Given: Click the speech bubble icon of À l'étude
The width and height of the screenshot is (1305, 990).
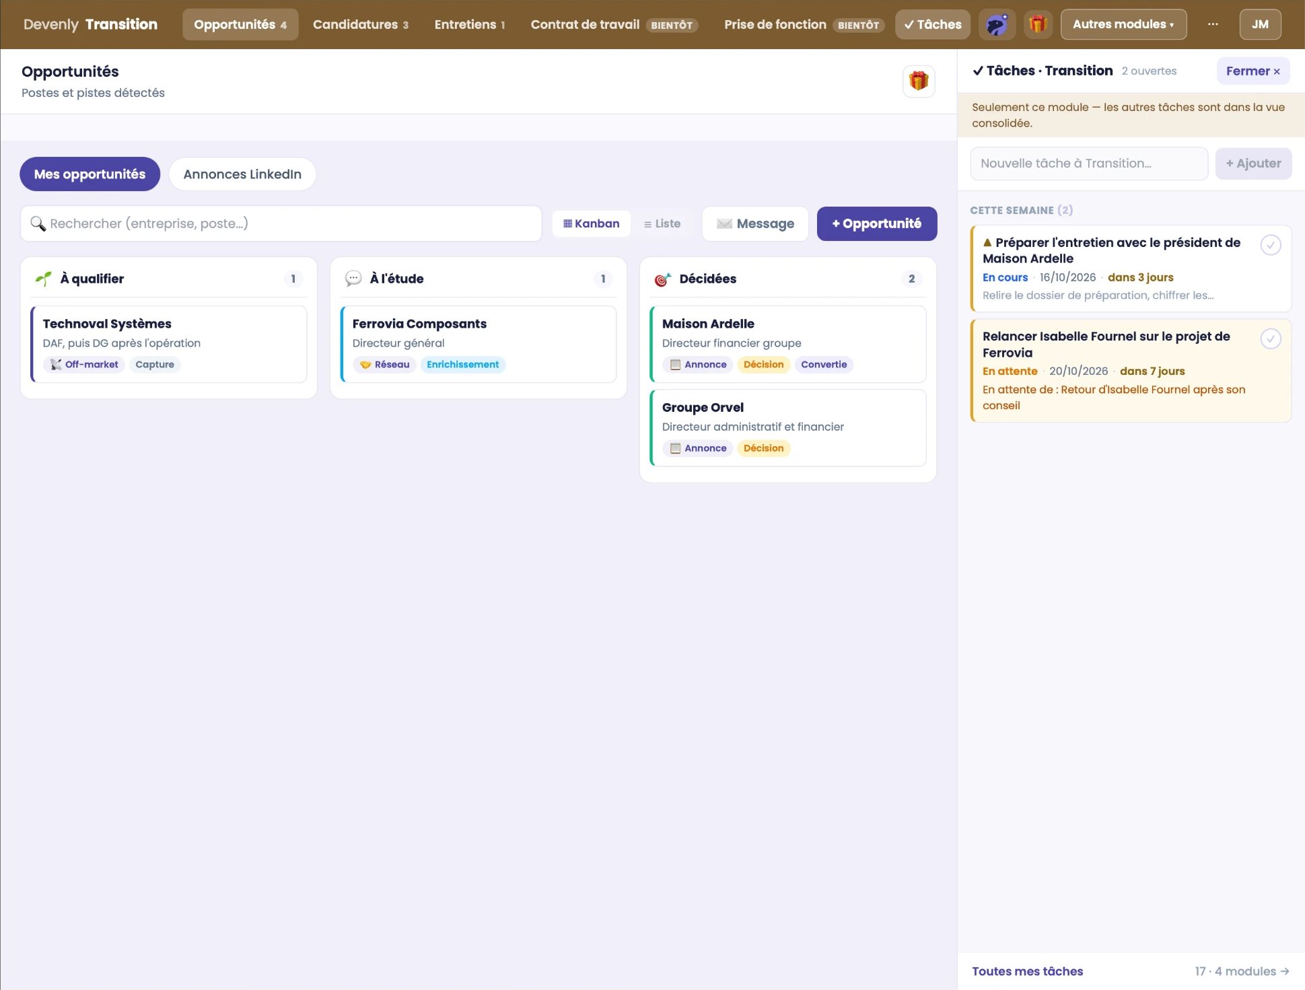Looking at the screenshot, I should click(353, 279).
